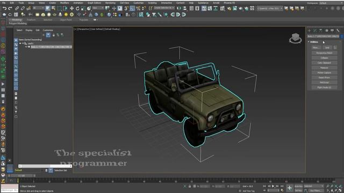Click the Perspective Match button

coord(324,53)
